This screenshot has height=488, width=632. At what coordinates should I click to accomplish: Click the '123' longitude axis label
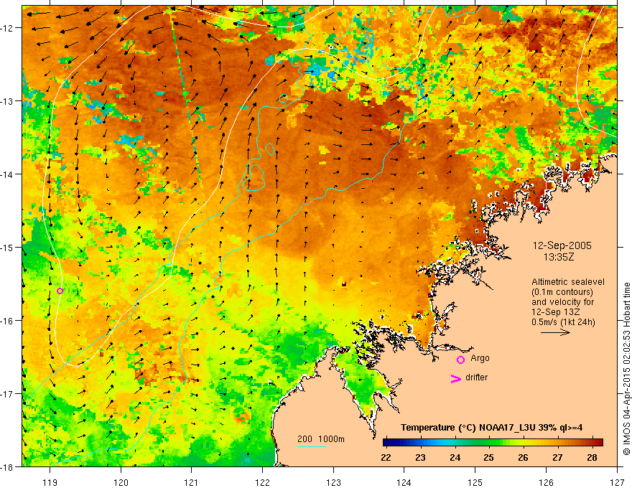point(333,482)
